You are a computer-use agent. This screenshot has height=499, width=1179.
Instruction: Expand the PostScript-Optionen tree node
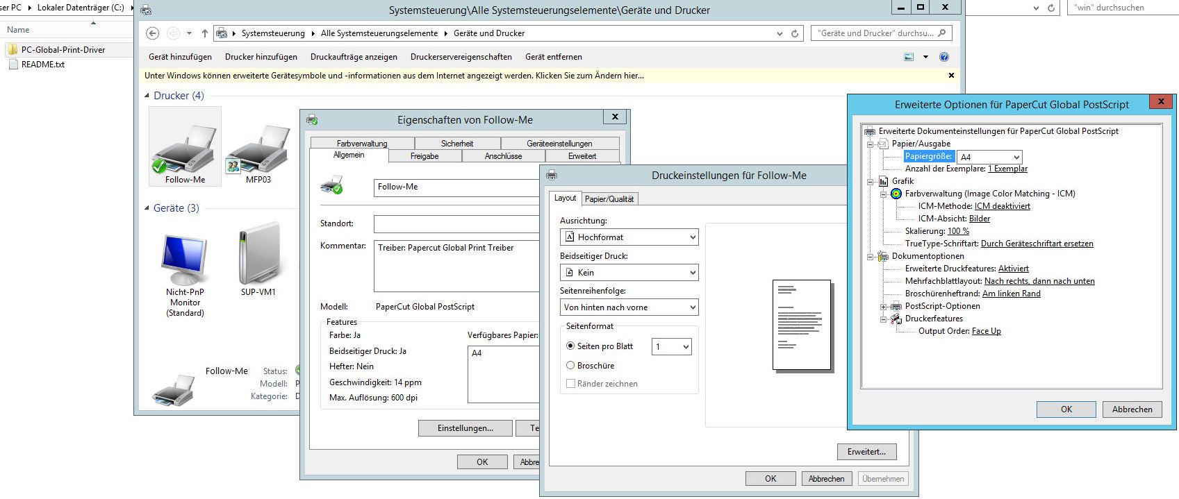(x=884, y=307)
